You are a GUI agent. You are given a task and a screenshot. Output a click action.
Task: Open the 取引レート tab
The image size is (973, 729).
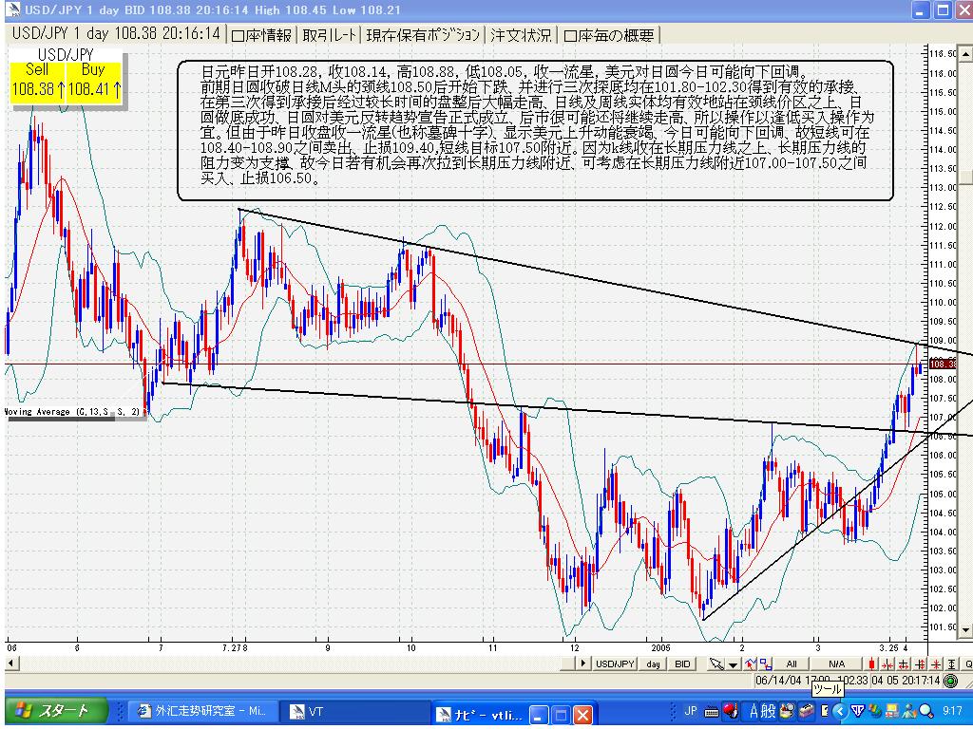[330, 35]
